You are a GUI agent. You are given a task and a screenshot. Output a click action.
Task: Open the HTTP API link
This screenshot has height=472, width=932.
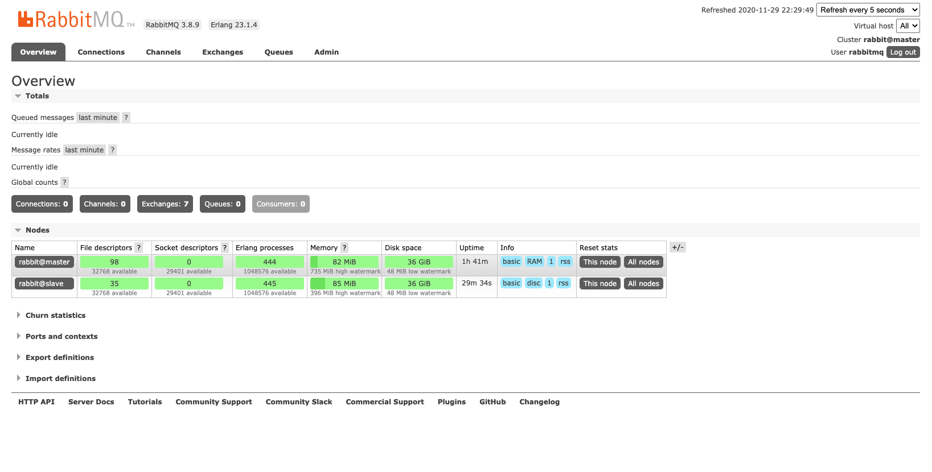[36, 402]
